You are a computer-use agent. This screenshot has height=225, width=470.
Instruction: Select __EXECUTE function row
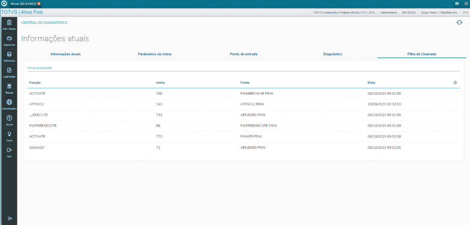click(x=243, y=115)
